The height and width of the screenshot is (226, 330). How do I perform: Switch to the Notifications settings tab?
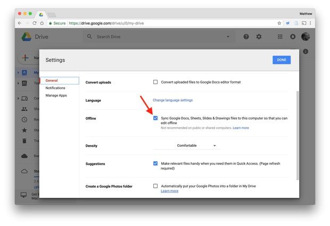[x=55, y=88]
